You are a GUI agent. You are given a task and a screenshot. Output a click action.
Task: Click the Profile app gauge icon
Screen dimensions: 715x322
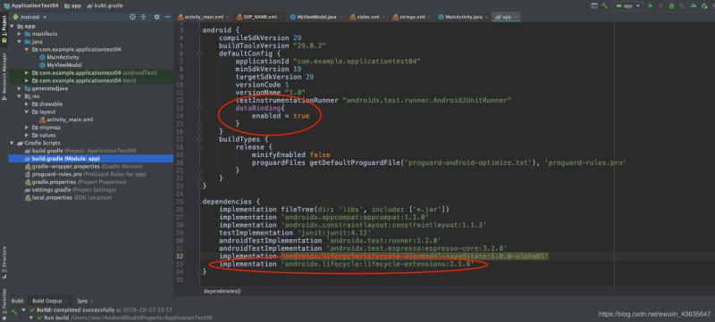694,6
